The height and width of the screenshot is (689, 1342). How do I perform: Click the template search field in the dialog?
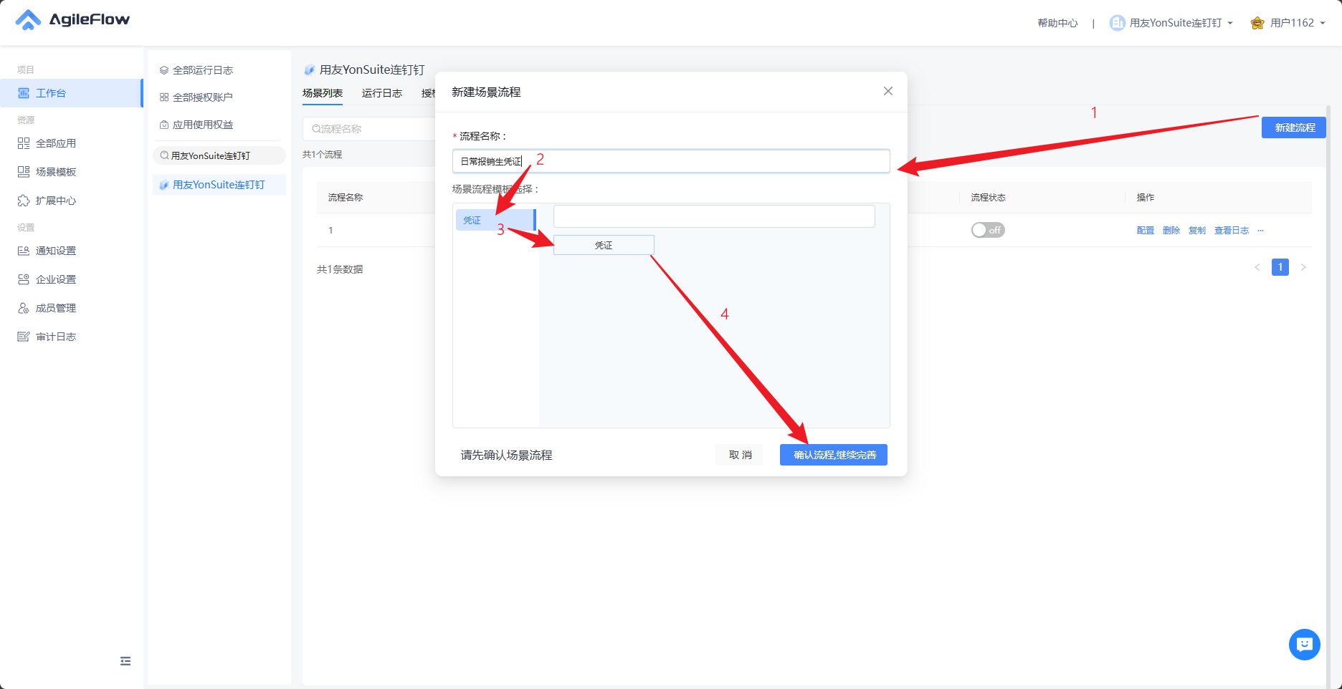click(714, 216)
